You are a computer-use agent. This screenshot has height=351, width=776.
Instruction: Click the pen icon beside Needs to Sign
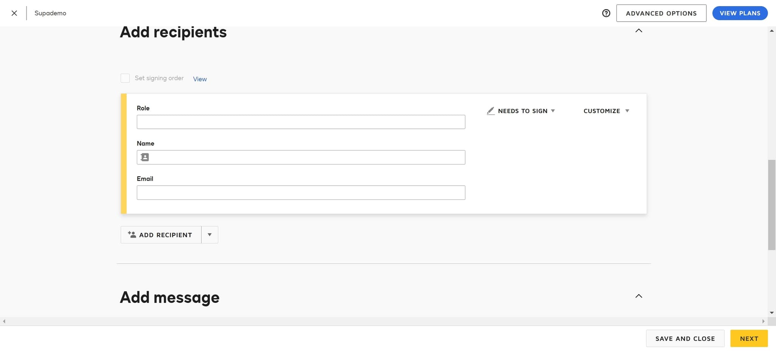pyautogui.click(x=491, y=111)
